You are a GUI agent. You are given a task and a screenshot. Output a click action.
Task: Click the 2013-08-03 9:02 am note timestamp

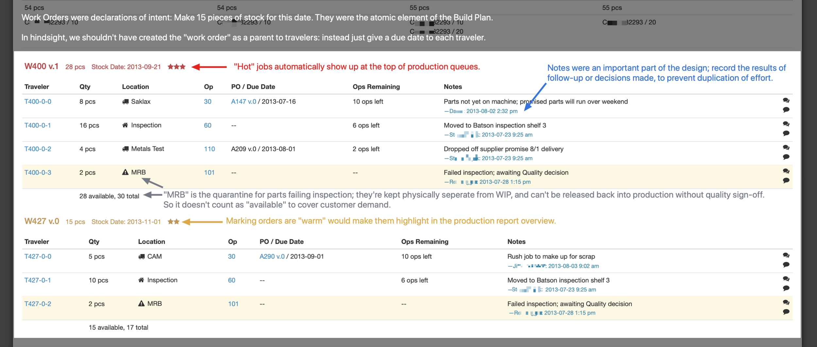(x=574, y=266)
